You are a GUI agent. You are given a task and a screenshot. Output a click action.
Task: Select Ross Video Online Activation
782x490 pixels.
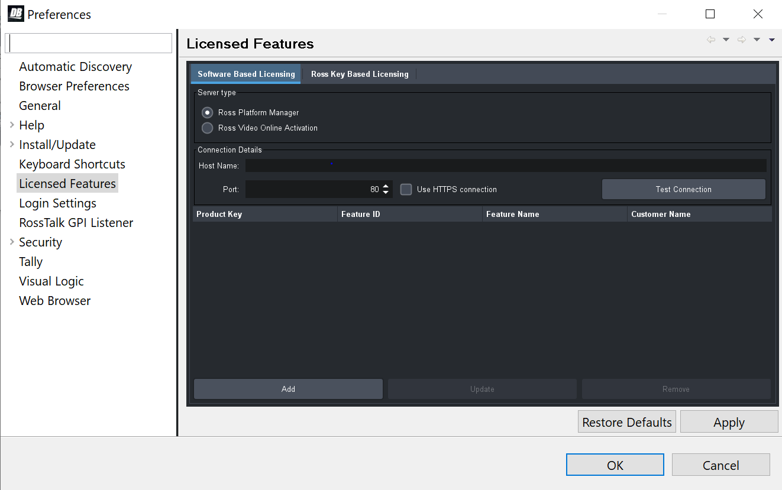click(207, 128)
